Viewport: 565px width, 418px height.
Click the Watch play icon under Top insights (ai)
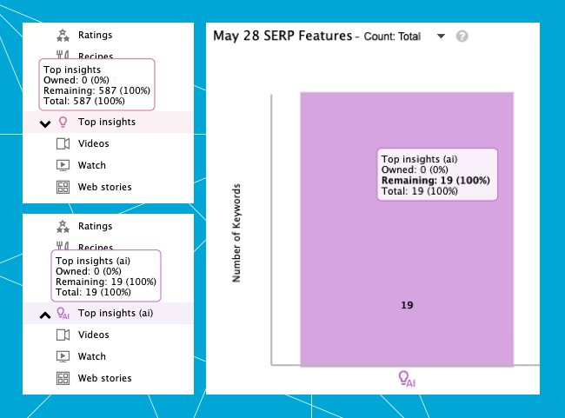click(x=63, y=356)
